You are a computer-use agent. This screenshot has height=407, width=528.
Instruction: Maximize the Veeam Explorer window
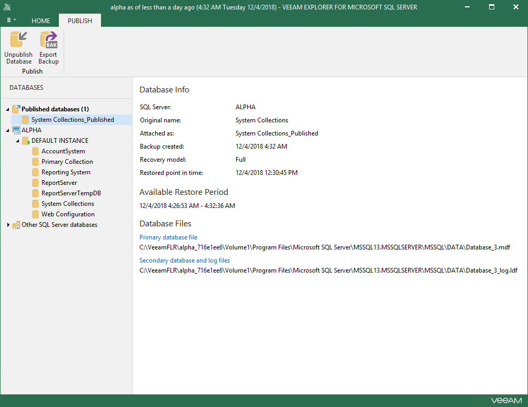492,7
